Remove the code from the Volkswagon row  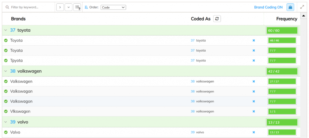point(254,101)
